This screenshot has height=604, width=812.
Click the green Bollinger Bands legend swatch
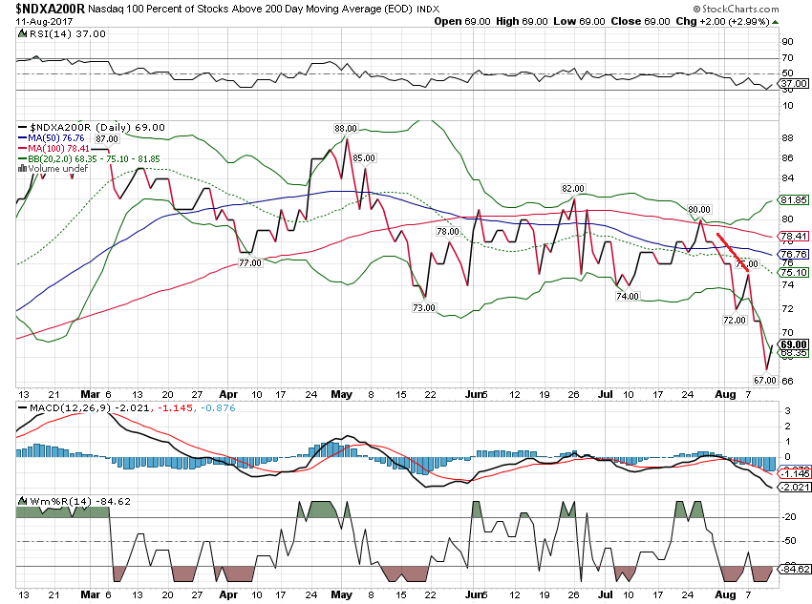(x=23, y=158)
